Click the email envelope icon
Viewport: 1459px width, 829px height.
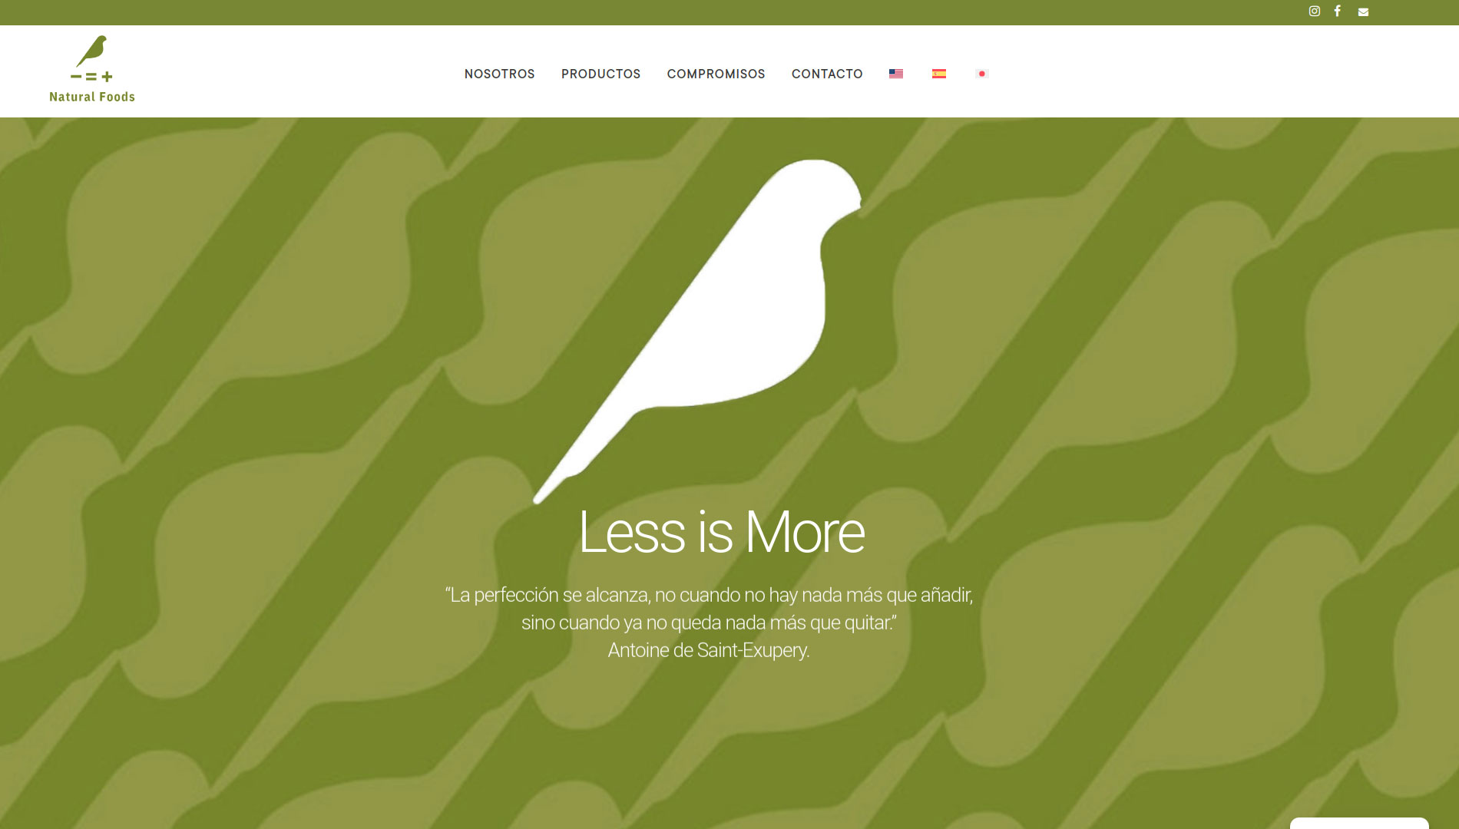tap(1363, 12)
